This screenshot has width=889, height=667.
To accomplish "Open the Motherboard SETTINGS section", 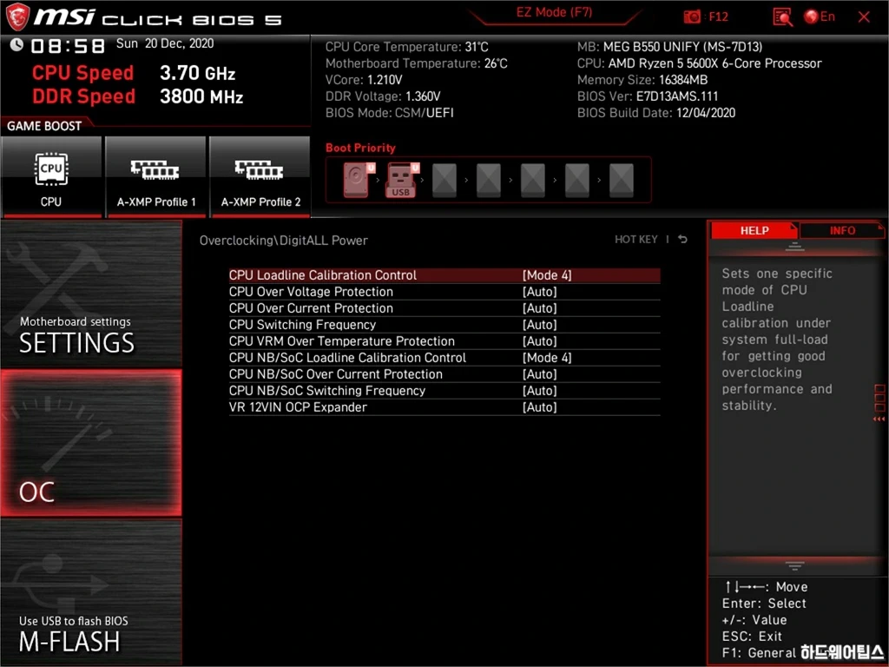I will 91,294.
